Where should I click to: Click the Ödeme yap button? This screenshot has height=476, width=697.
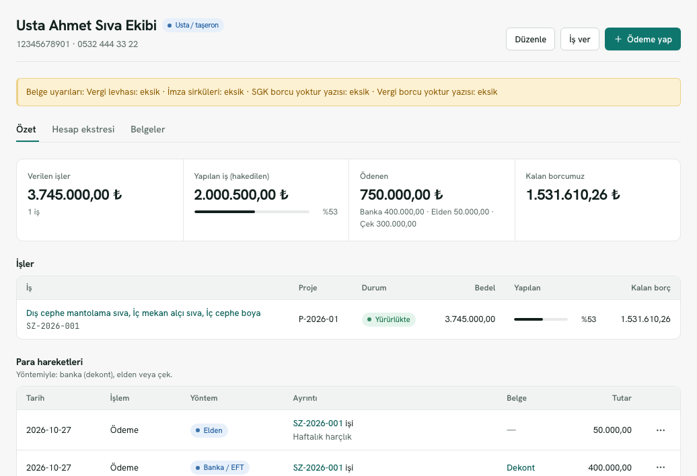(643, 39)
